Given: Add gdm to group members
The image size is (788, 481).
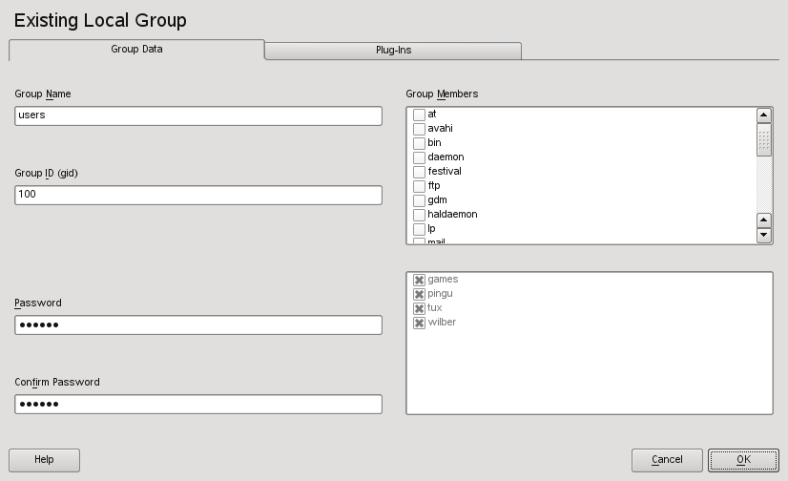Looking at the screenshot, I should 419,200.
